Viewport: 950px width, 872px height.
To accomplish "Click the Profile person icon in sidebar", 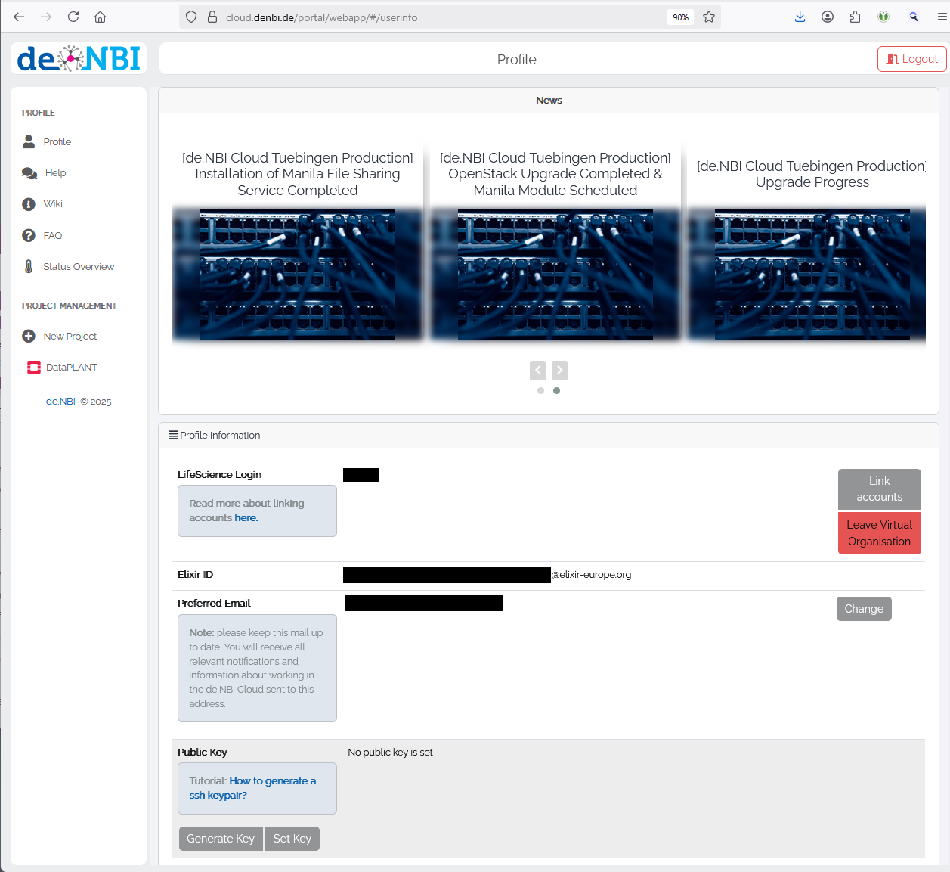I will point(29,141).
